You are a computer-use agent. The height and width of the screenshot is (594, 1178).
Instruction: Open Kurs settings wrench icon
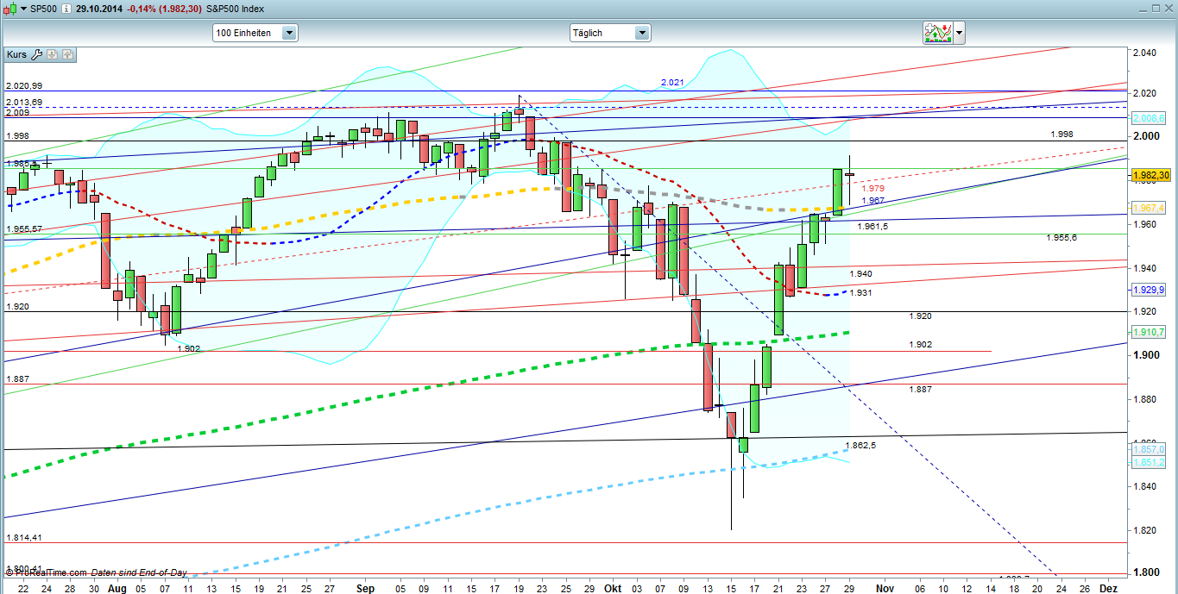tap(36, 54)
